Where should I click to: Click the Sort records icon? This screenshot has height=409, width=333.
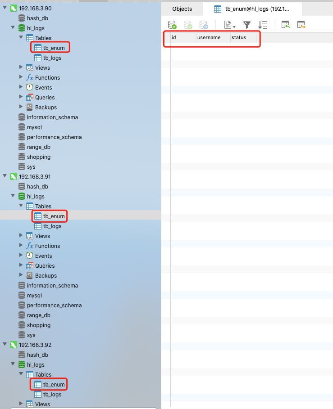(263, 25)
